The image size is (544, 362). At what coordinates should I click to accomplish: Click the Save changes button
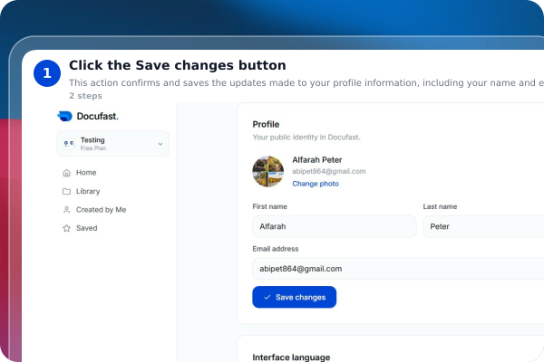click(294, 297)
